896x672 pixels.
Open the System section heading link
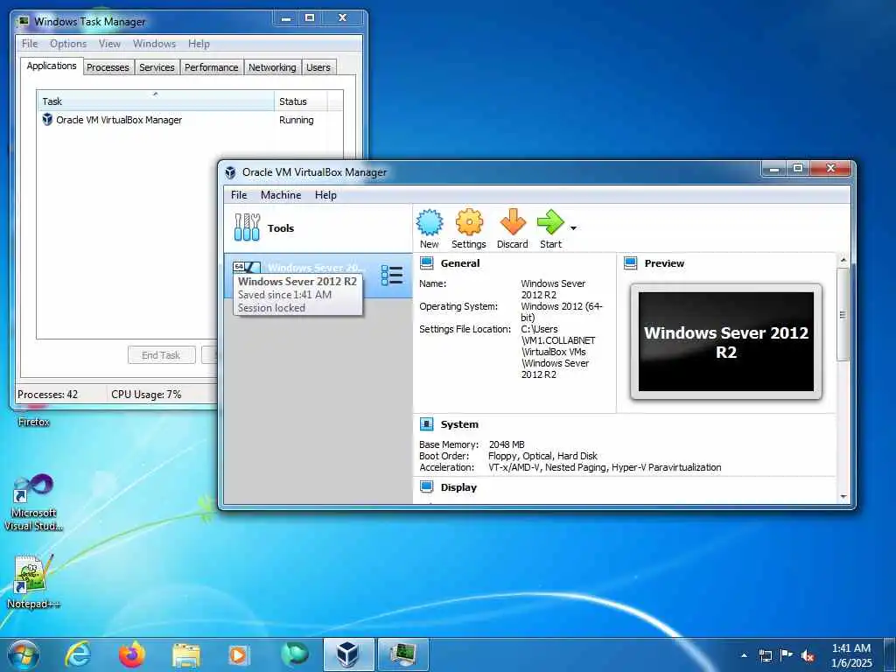click(459, 424)
